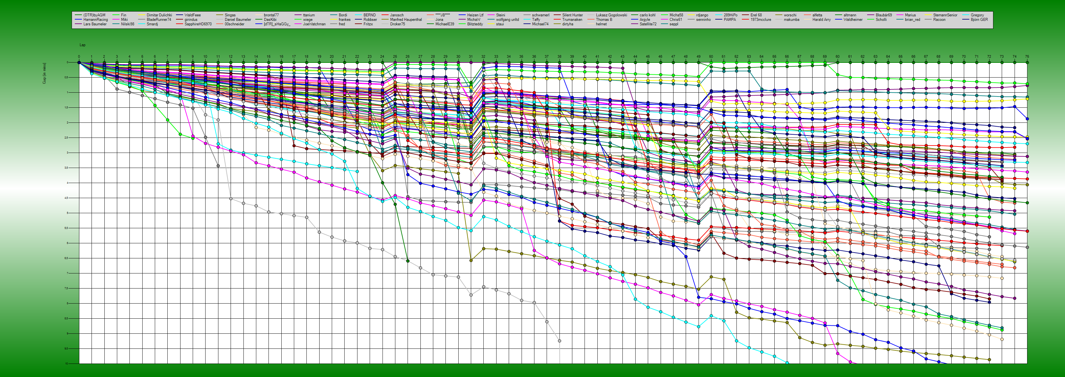Click Trumanaken in the legend
This screenshot has height=377, width=1065.
pos(572,19)
